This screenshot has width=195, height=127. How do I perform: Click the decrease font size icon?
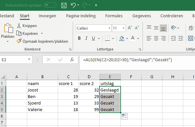tap(137, 28)
